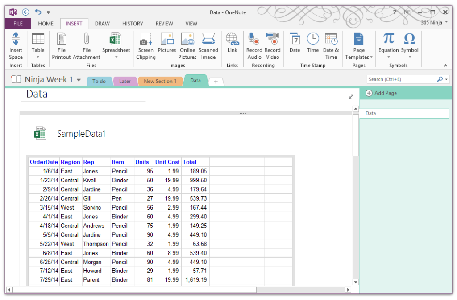
Task: Click the Back arrow in title bar
Action: click(25, 12)
